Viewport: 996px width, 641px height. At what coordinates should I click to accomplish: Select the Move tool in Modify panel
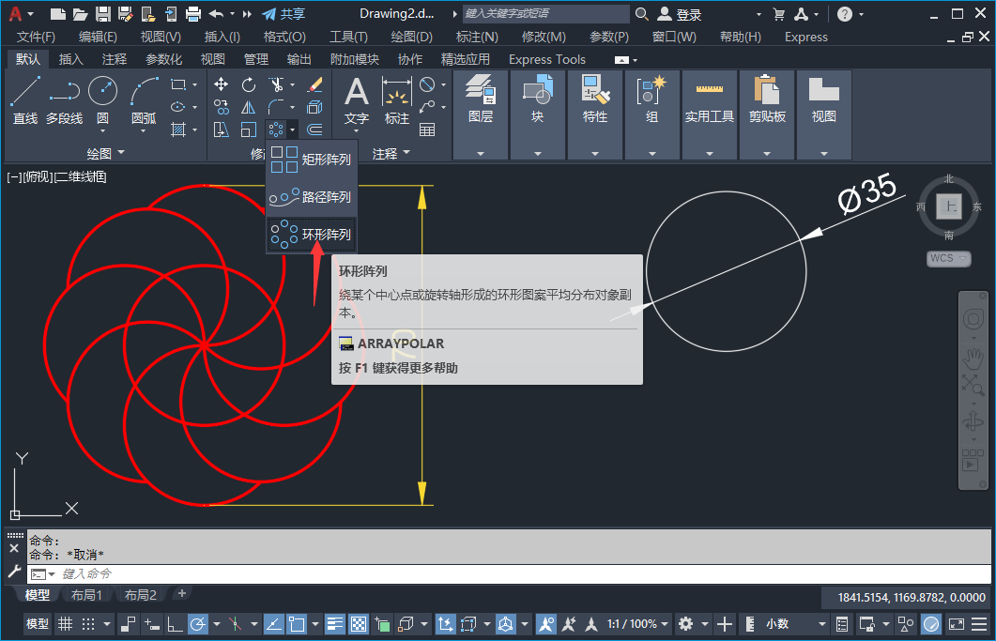(x=221, y=84)
